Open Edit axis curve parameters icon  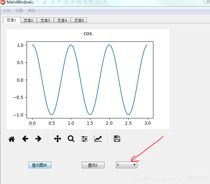98,139
